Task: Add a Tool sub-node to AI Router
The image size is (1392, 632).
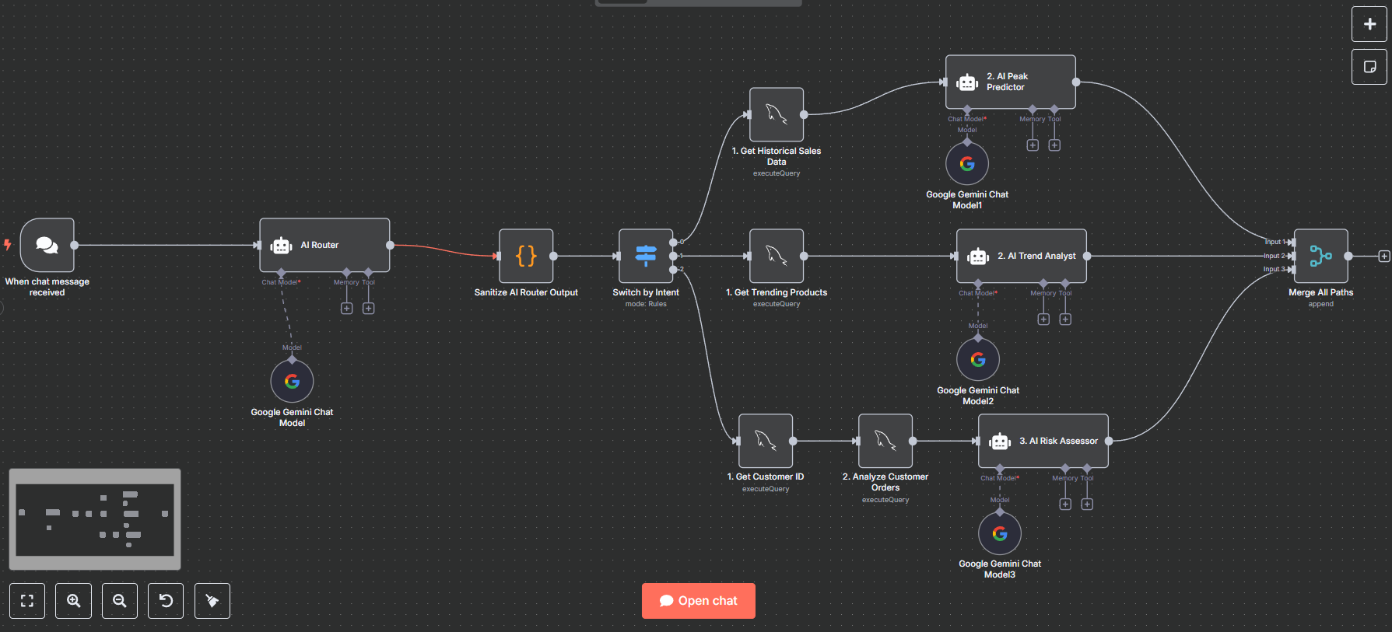Action: [x=369, y=309]
